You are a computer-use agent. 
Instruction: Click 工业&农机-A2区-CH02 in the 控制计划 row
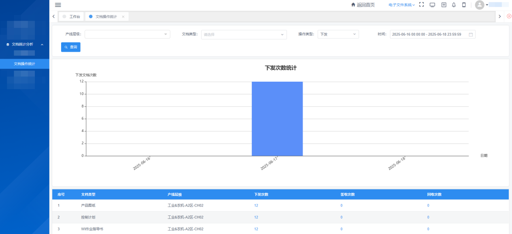point(185,217)
